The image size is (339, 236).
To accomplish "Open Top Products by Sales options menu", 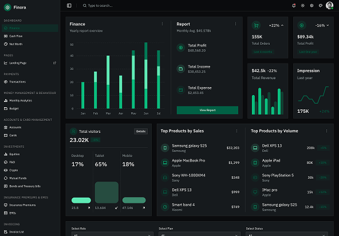I will pyautogui.click(x=236, y=131).
